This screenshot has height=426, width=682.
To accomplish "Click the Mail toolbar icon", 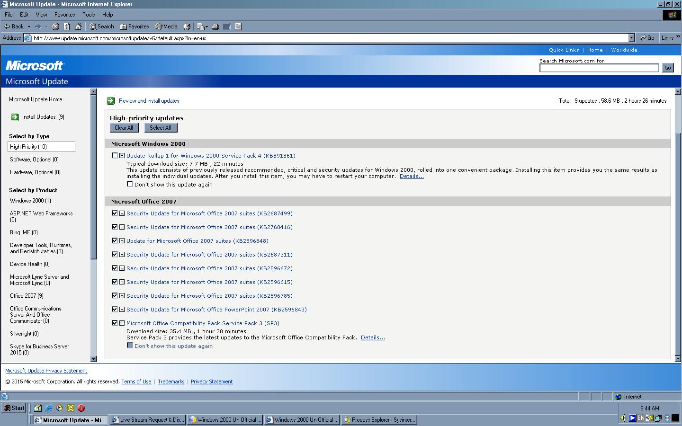I will (x=201, y=27).
